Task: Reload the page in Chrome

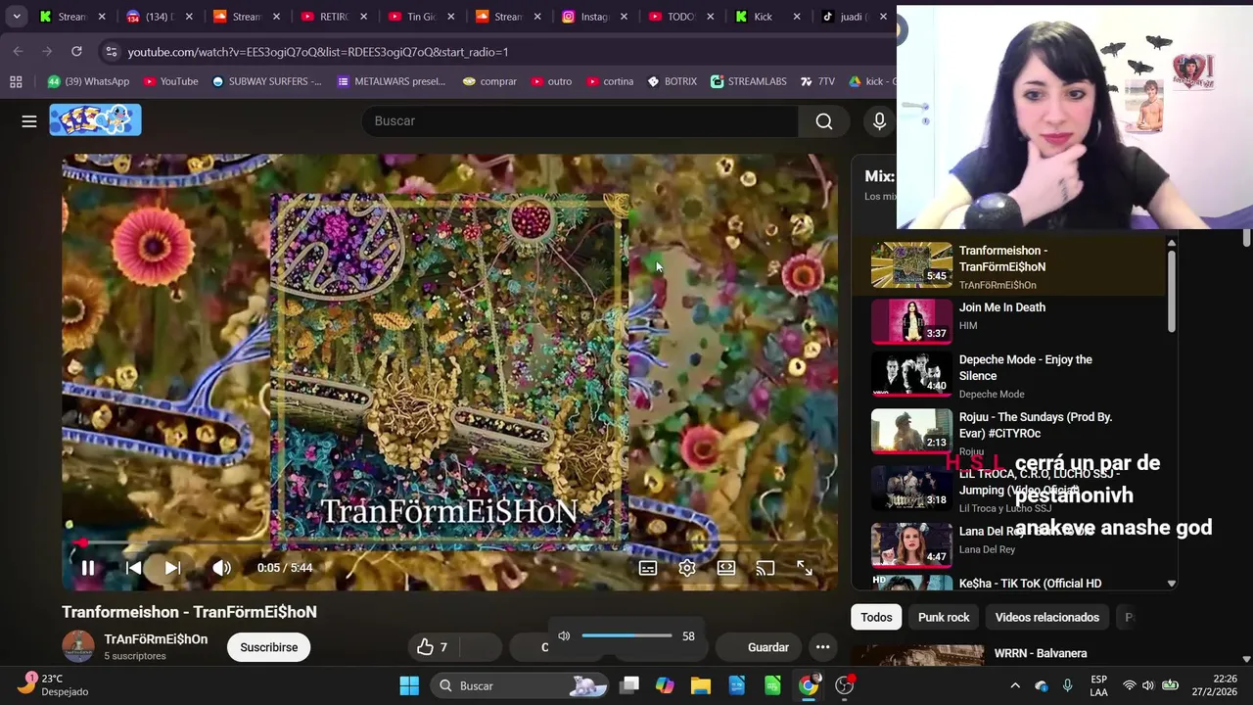Action: [76, 51]
